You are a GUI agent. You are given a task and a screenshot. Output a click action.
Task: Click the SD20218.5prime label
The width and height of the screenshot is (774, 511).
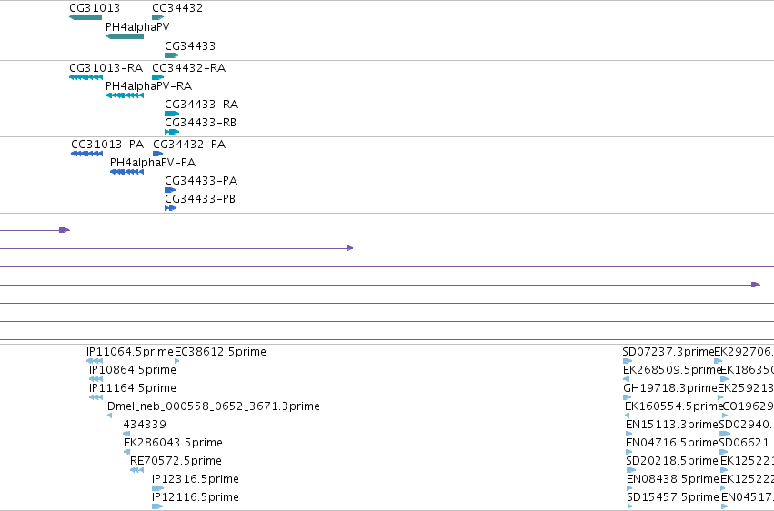click(672, 461)
